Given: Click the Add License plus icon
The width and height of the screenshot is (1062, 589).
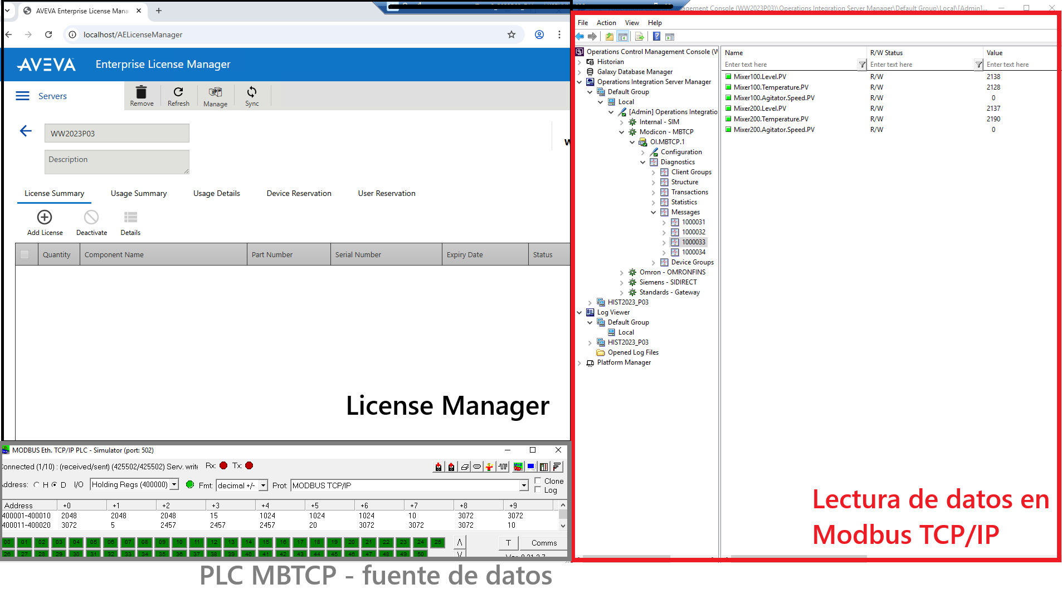Looking at the screenshot, I should [45, 217].
